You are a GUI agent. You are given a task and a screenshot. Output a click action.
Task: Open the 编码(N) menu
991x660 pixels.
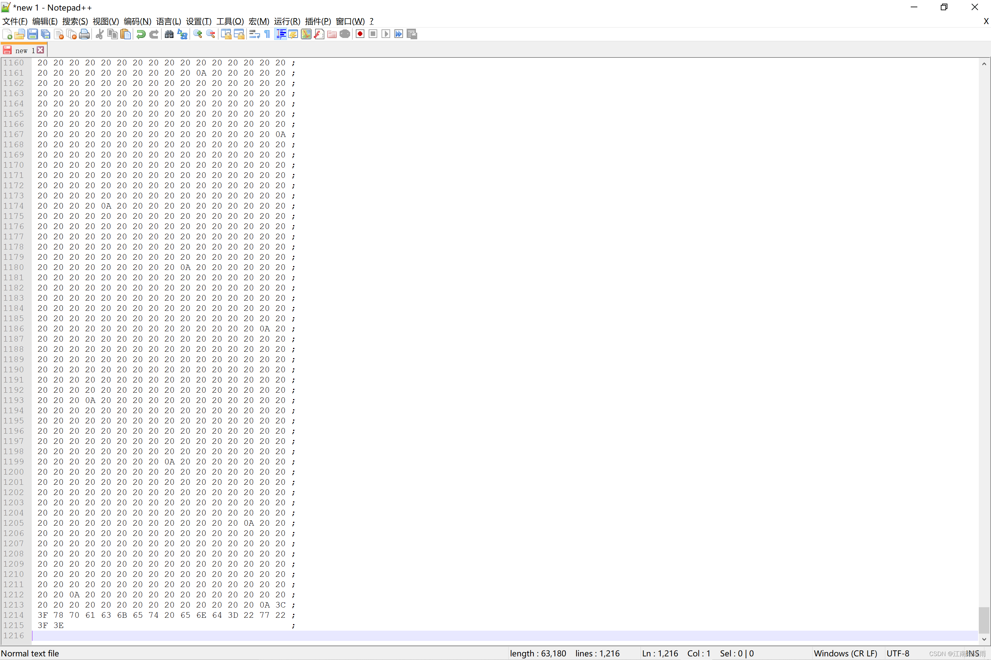click(x=137, y=21)
